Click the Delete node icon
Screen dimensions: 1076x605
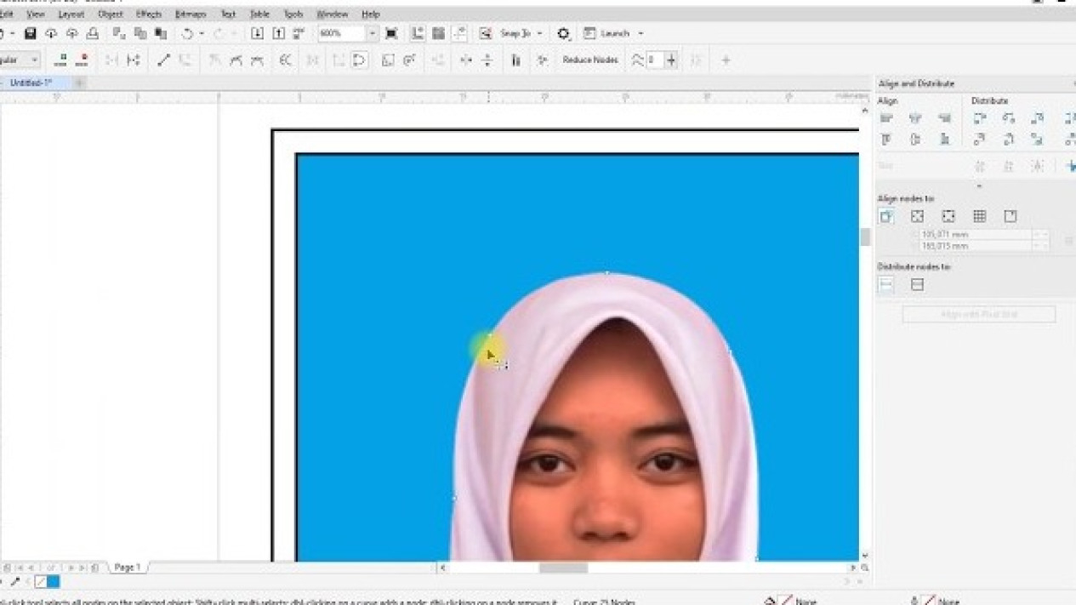[83, 60]
